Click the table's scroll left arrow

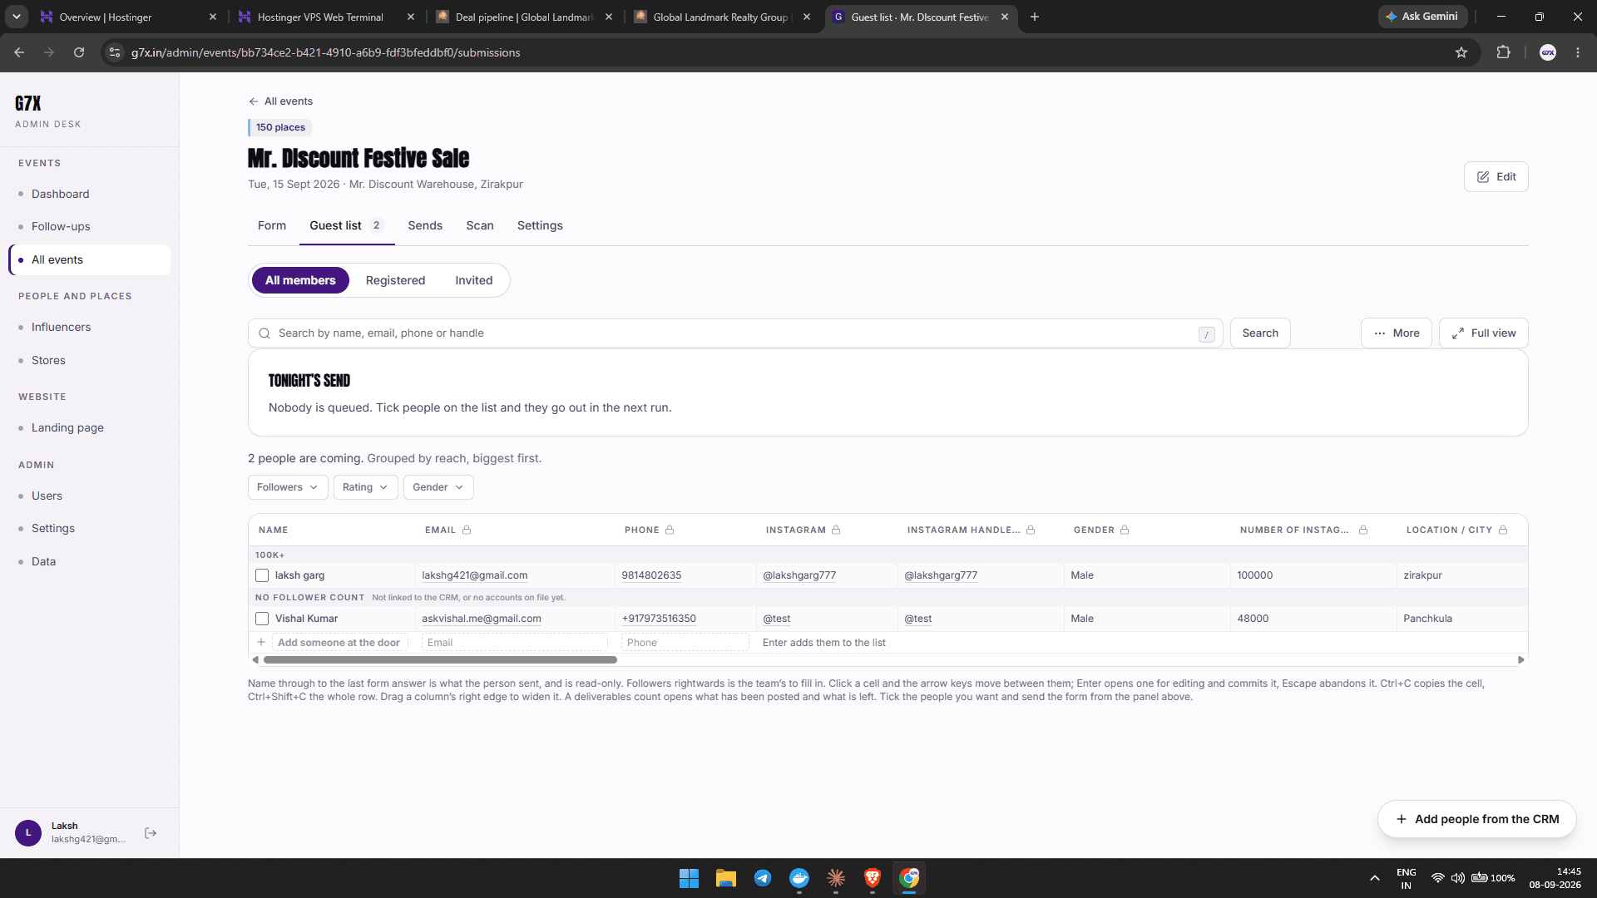click(255, 660)
